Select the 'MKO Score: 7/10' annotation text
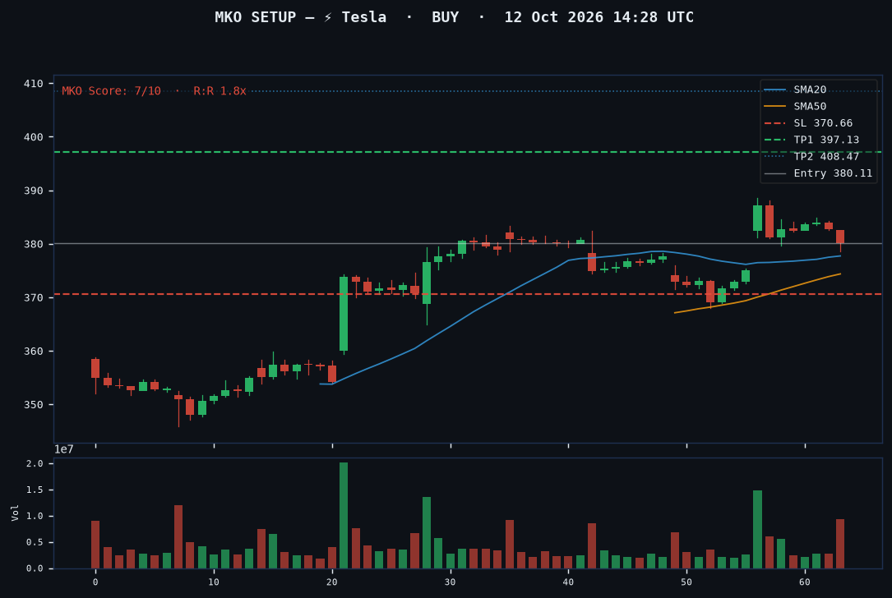This screenshot has width=892, height=598. 111,91
